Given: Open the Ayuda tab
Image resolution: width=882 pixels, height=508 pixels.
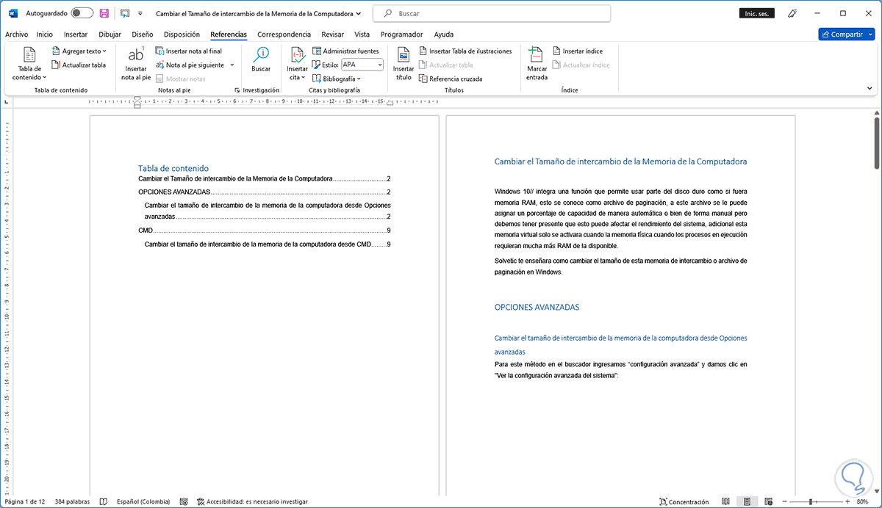Looking at the screenshot, I should point(443,34).
